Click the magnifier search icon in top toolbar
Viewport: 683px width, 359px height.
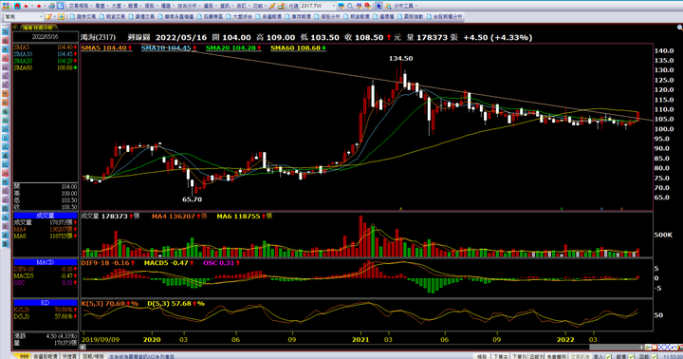(x=350, y=6)
